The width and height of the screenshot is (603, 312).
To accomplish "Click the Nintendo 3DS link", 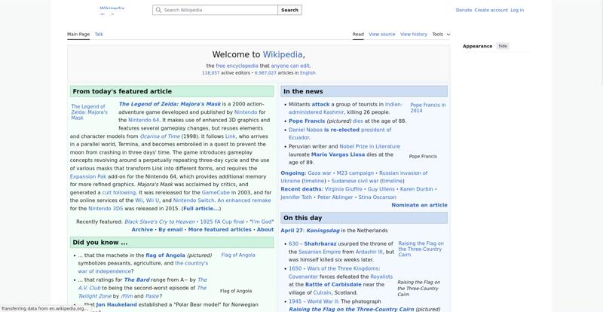I will point(106,209).
